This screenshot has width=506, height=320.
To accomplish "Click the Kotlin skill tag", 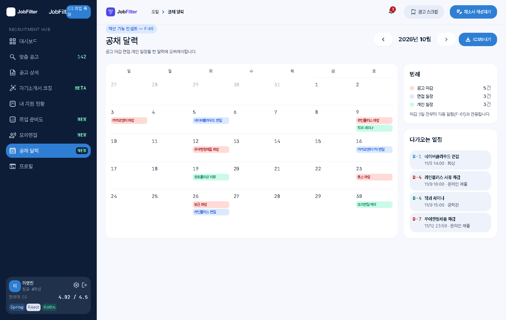I will coord(49,307).
